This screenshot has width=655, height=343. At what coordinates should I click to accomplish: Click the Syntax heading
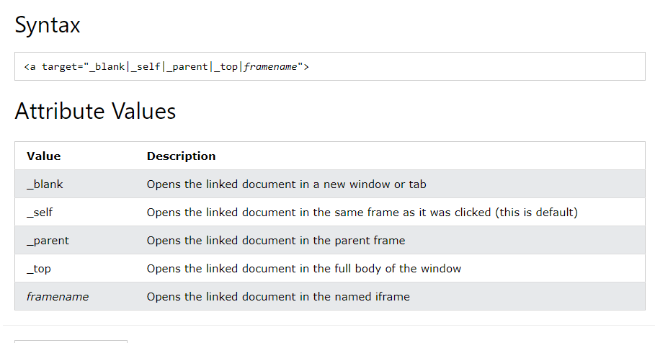pyautogui.click(x=48, y=25)
